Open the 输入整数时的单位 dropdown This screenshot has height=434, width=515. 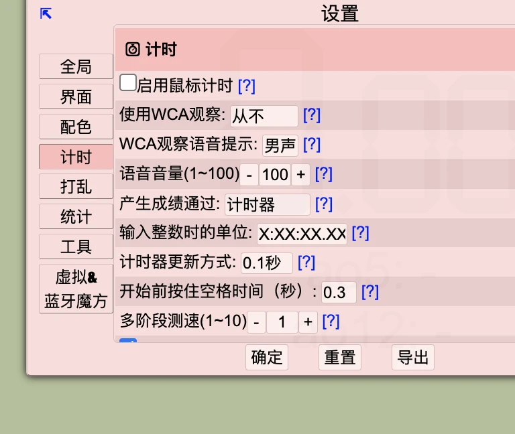[302, 234]
